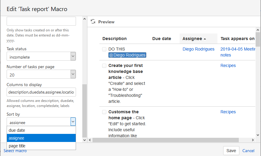The width and height of the screenshot is (261, 156).
Task: Click the @Diego Rodrigues mention
Action: [x=127, y=55]
